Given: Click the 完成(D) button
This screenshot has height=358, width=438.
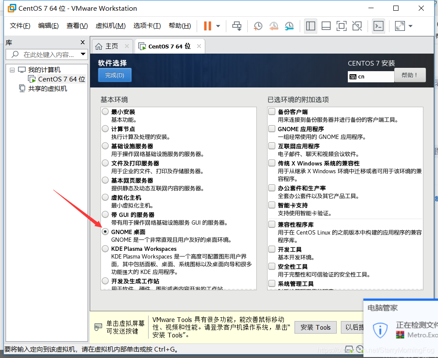Looking at the screenshot, I should point(115,75).
